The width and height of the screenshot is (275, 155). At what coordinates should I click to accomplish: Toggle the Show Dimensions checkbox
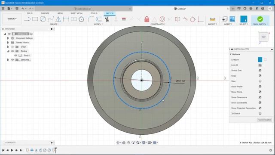[260, 97]
